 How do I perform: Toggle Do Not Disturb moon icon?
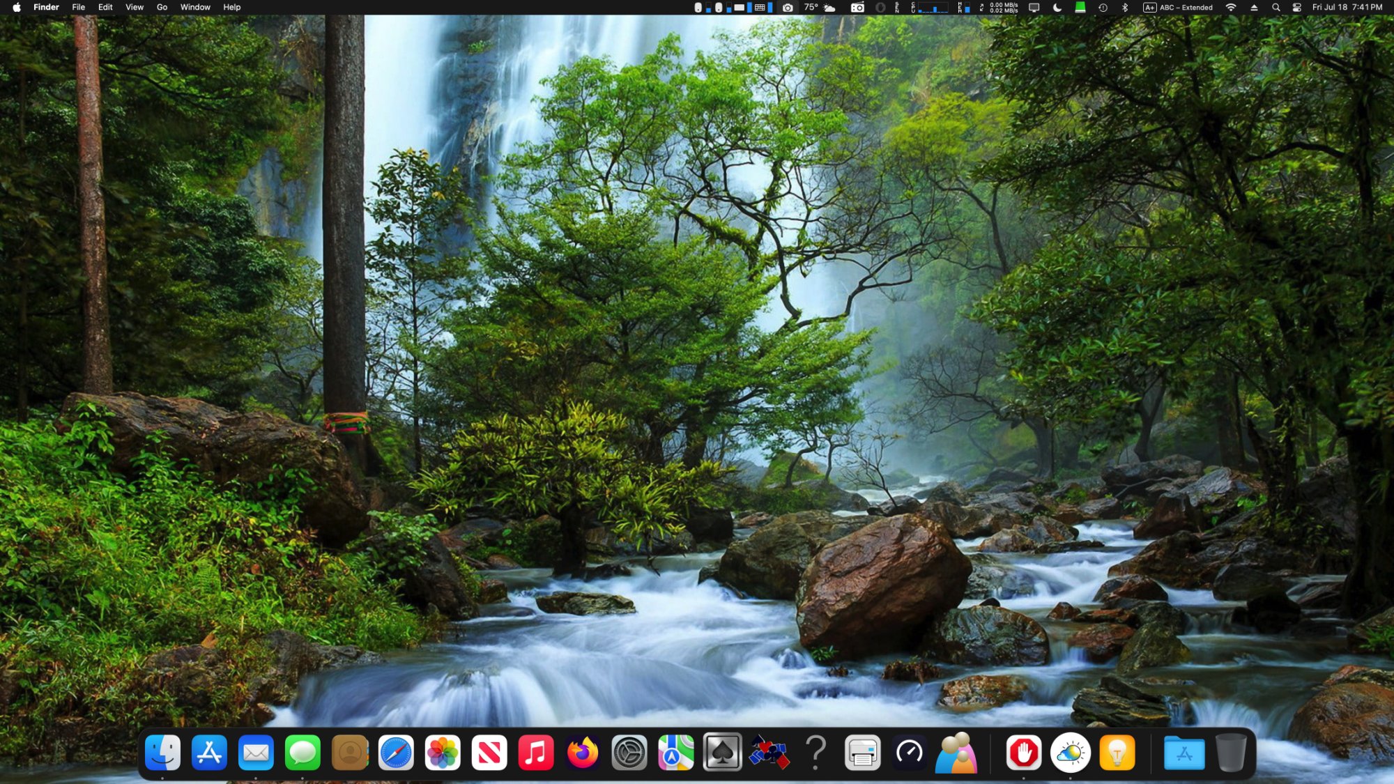(x=1057, y=8)
